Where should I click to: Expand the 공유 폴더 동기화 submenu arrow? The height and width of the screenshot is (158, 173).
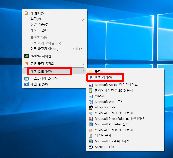[83, 64]
